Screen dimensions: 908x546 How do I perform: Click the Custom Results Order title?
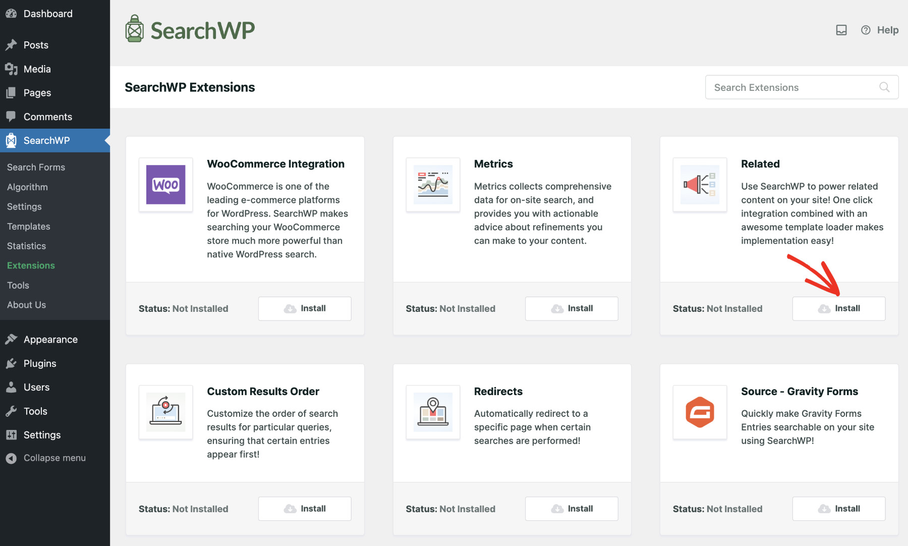pyautogui.click(x=263, y=392)
